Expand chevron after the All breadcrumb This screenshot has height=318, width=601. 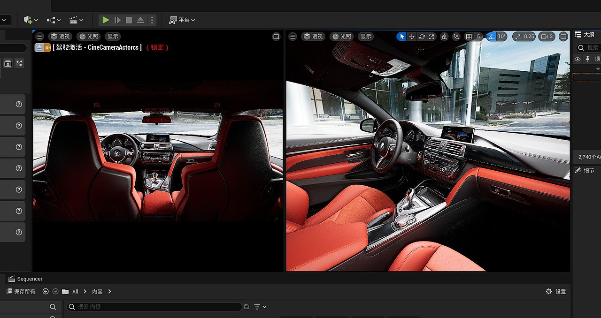click(85, 291)
